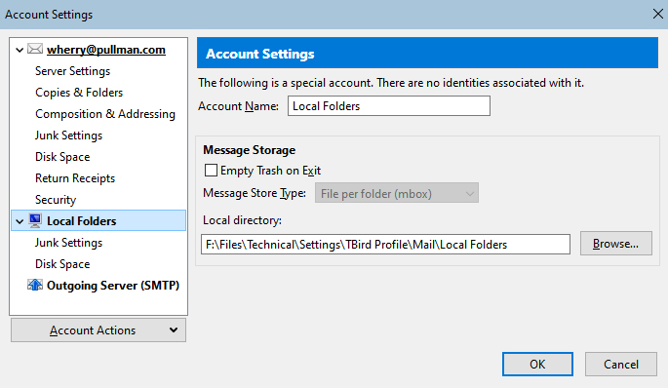Open Composition & Addressing settings
The image size is (668, 388).
click(105, 114)
